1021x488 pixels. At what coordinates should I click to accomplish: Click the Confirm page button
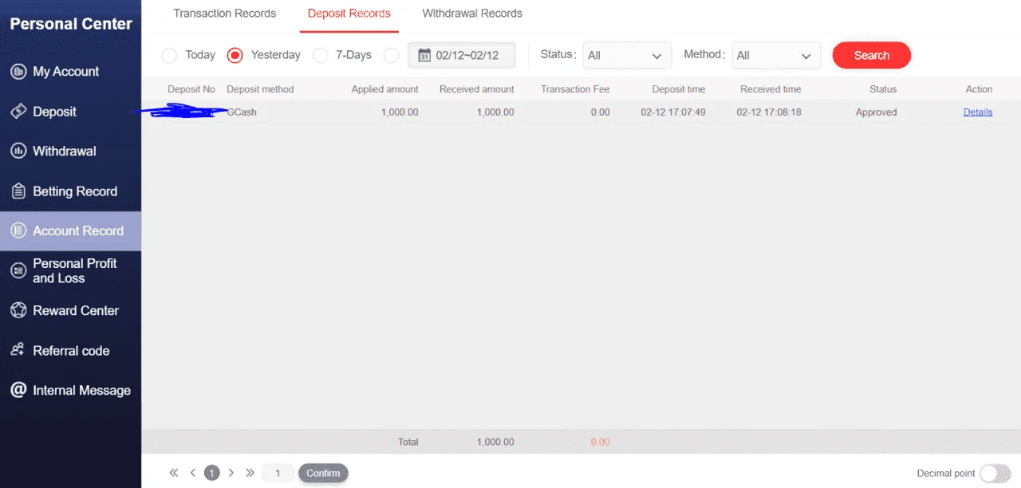click(323, 473)
